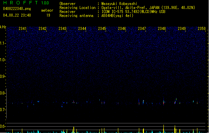Screen dimensions: 209x133
Task: Click the 2341 time marker
Action: coord(23,29)
